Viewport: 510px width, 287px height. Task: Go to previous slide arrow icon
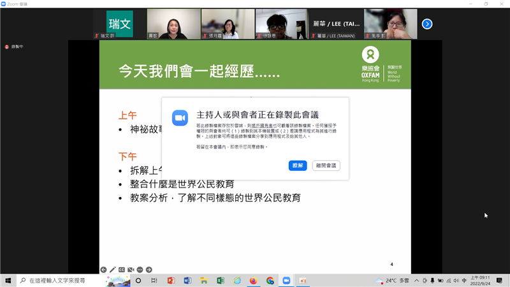(x=103, y=270)
